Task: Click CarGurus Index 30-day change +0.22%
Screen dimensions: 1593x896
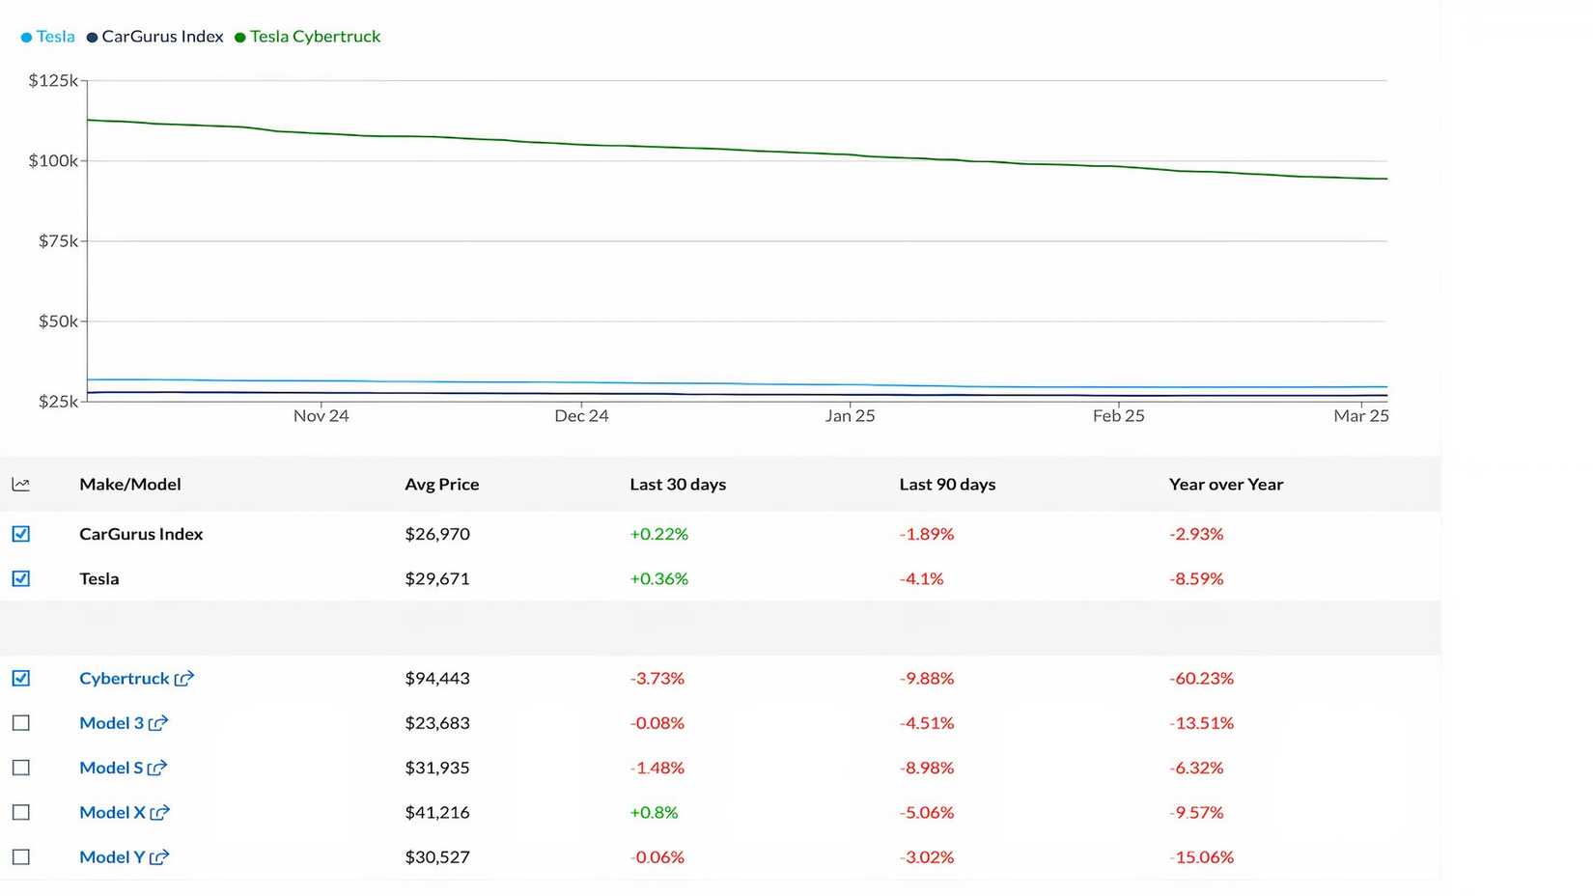Action: click(x=659, y=534)
